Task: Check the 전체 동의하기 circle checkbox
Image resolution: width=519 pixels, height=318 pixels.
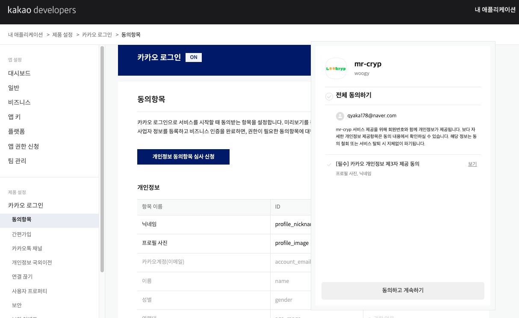Action: click(x=329, y=96)
